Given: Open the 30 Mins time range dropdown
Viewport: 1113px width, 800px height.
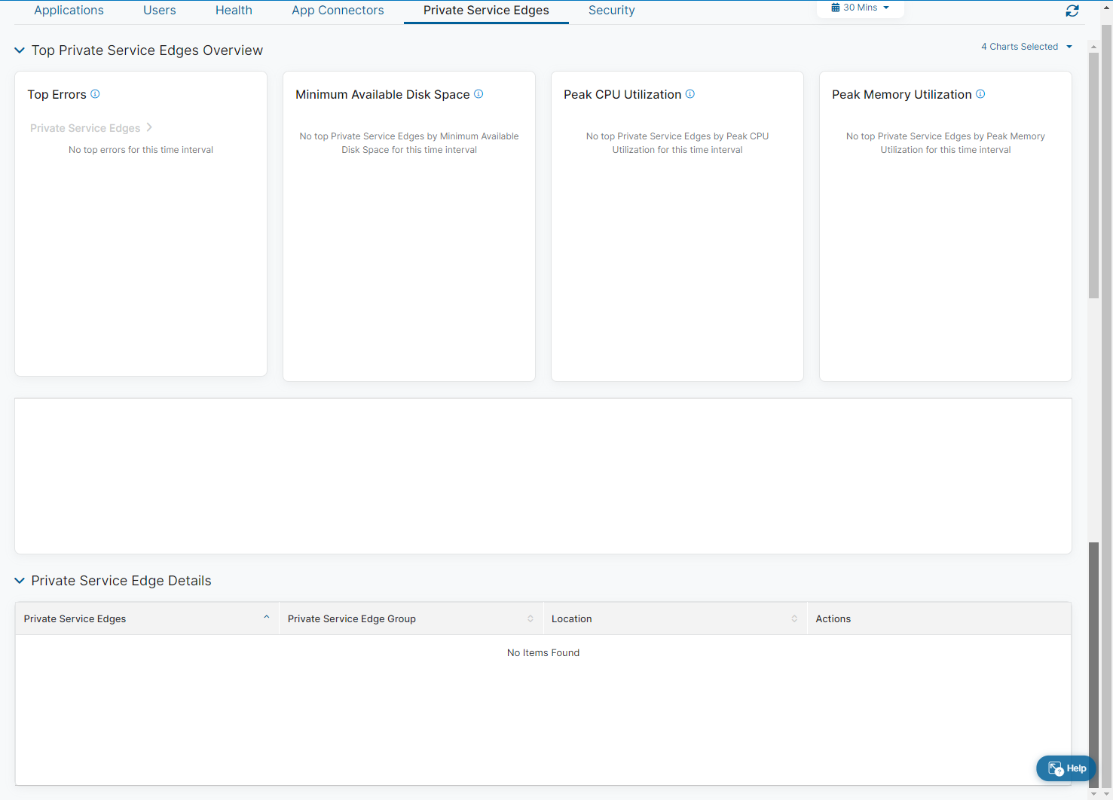Looking at the screenshot, I should pos(860,8).
